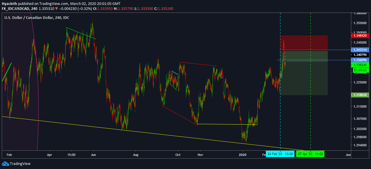Screen dimensions: 371x169
Task: Click the 1.345000 price axis tick
Action: (x=361, y=42)
